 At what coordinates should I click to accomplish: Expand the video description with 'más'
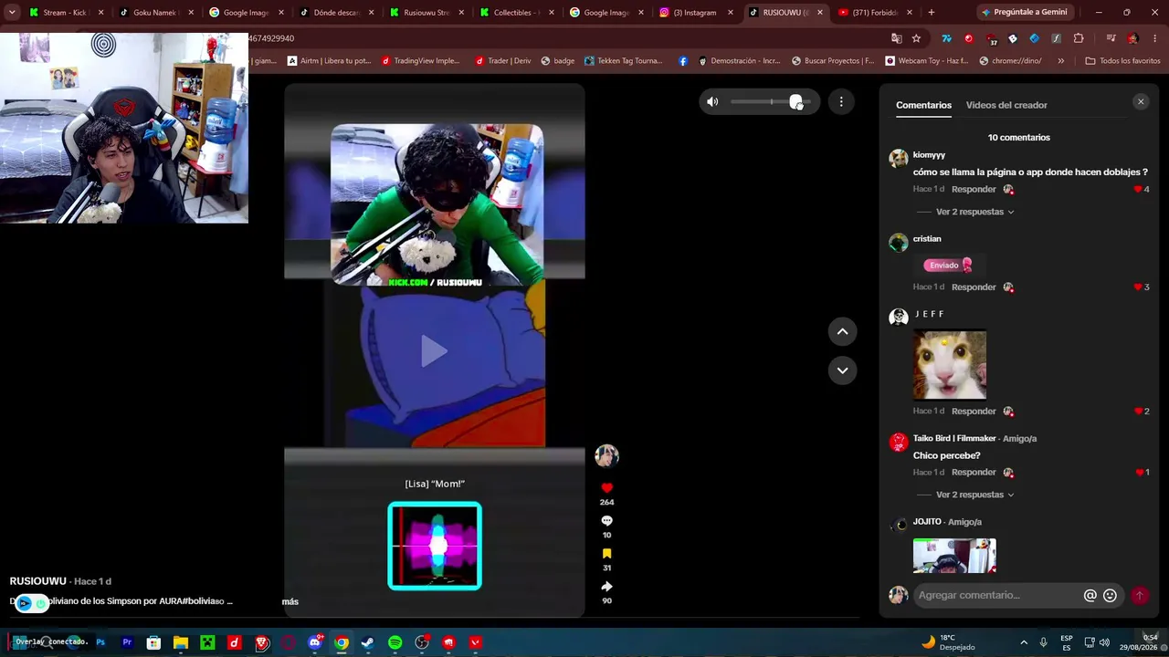[290, 601]
